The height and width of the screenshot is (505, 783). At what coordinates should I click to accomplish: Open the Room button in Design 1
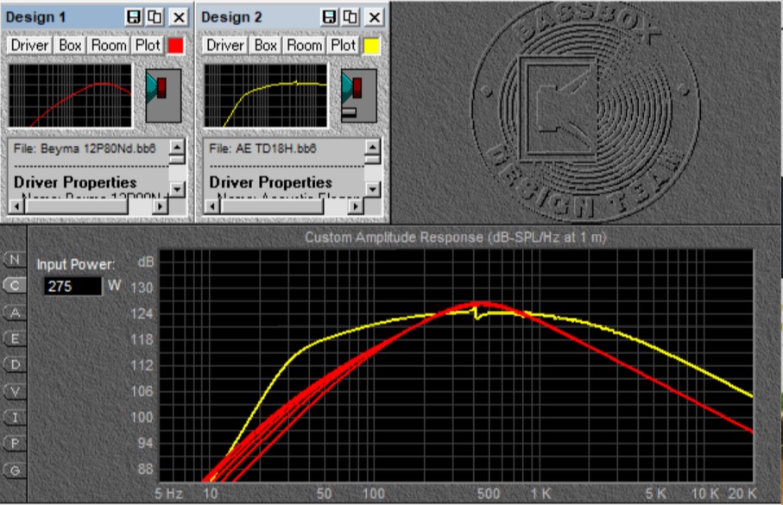[109, 46]
